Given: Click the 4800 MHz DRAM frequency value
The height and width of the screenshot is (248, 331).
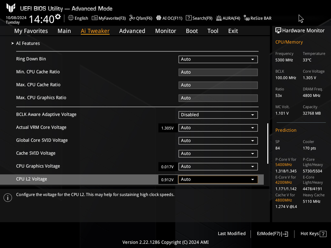Looking at the screenshot, I should pos(312,96).
